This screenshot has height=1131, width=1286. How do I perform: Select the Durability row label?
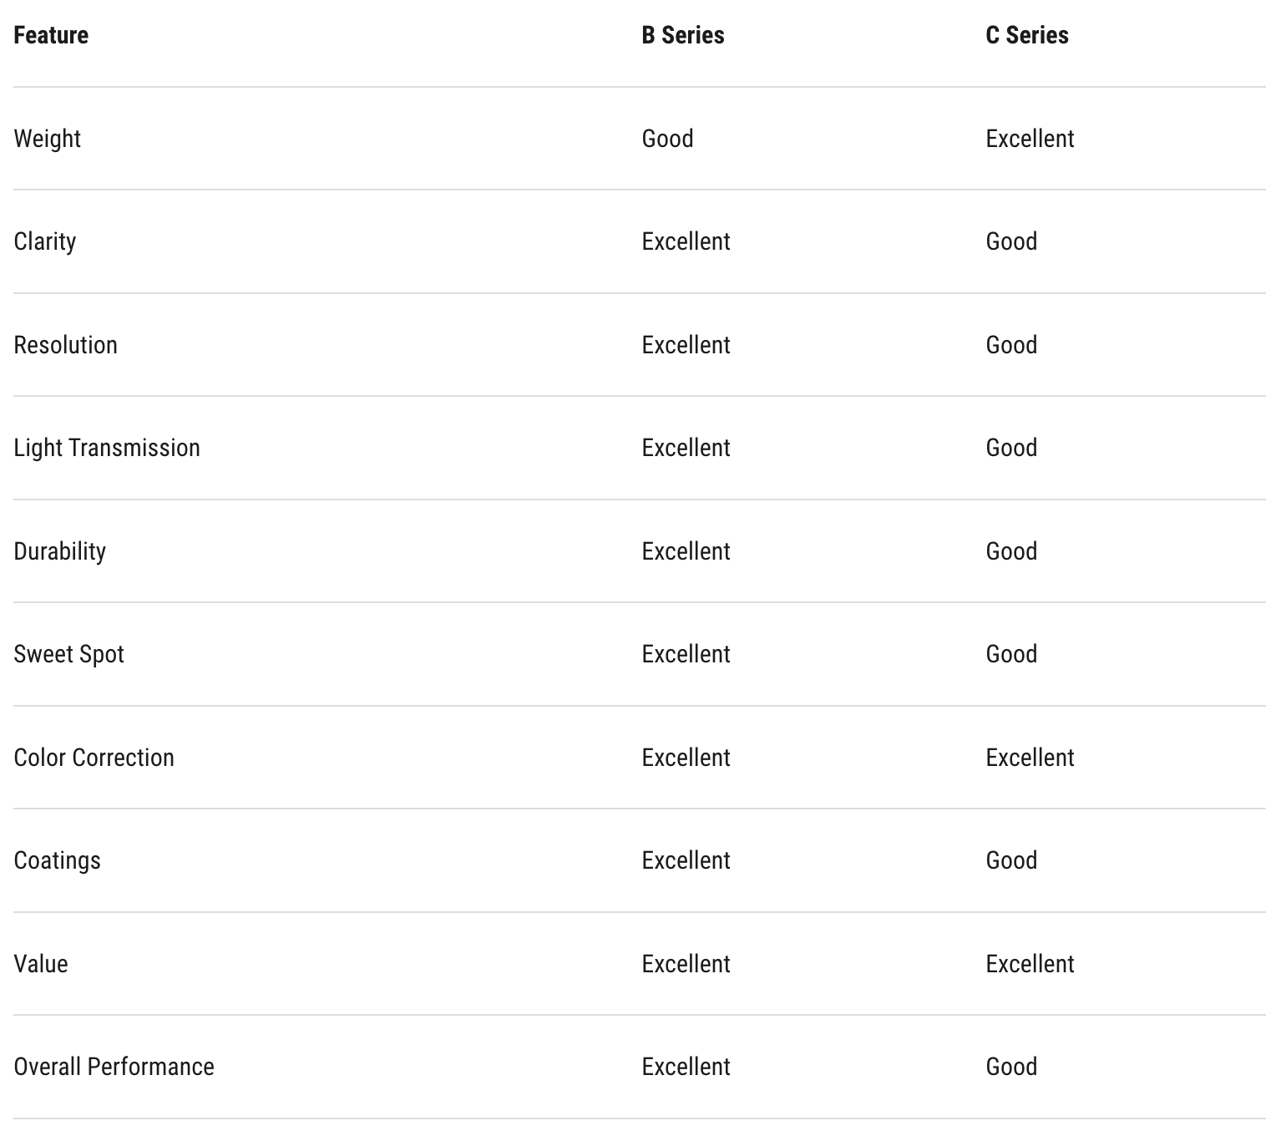[x=60, y=551]
